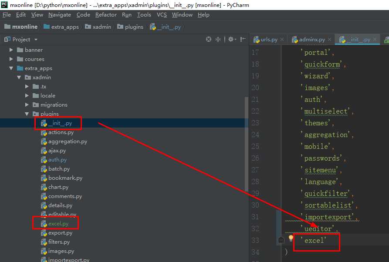This screenshot has width=389, height=262.
Task: Open the Refactor menu
Action: click(106, 15)
